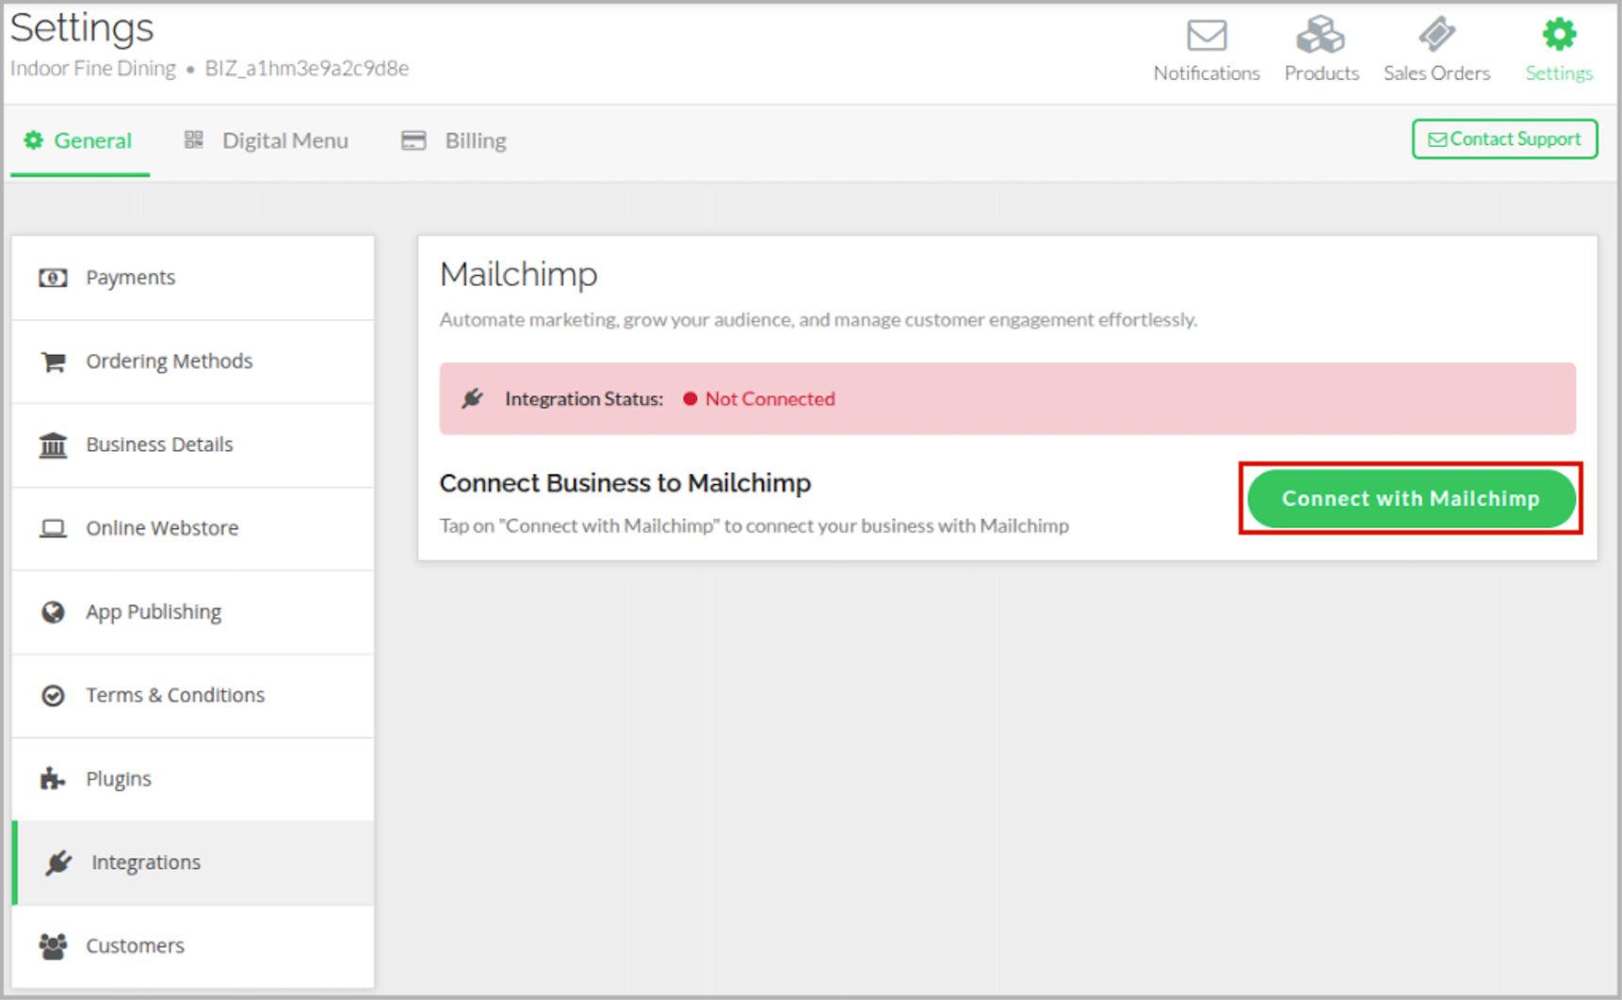Switch to the General tab
The width and height of the screenshot is (1622, 1000).
point(79,141)
